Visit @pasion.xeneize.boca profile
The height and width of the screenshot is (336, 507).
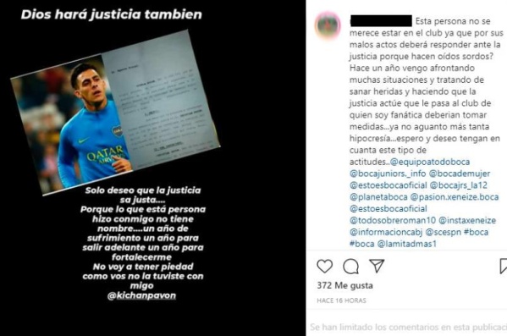coord(455,197)
